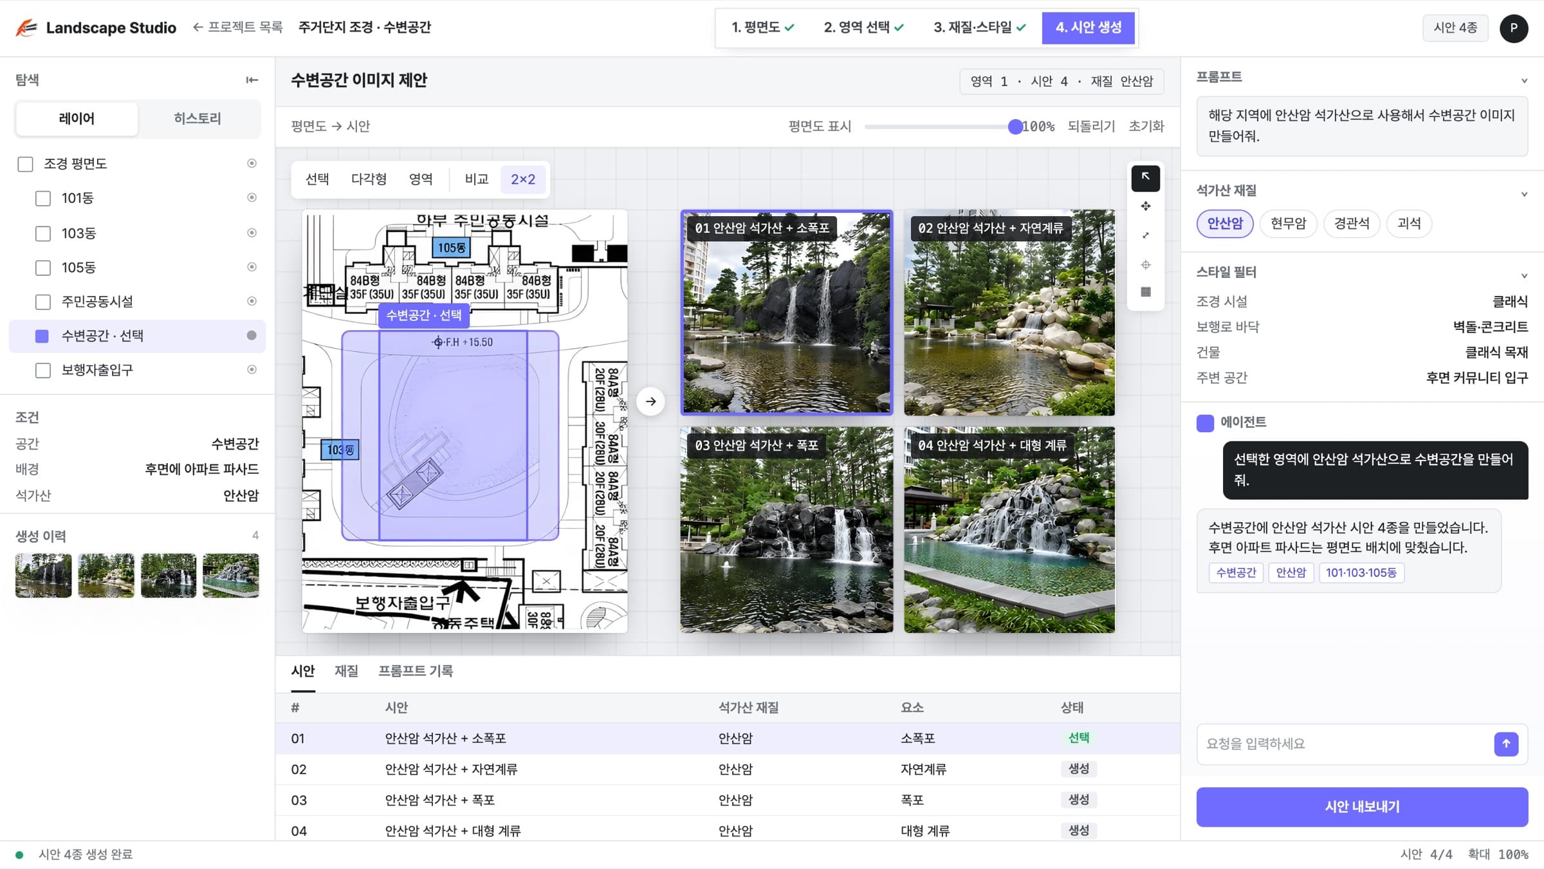Screen dimensions: 1544x869
Task: Click the Landscape Studio logo
Action: click(x=96, y=28)
